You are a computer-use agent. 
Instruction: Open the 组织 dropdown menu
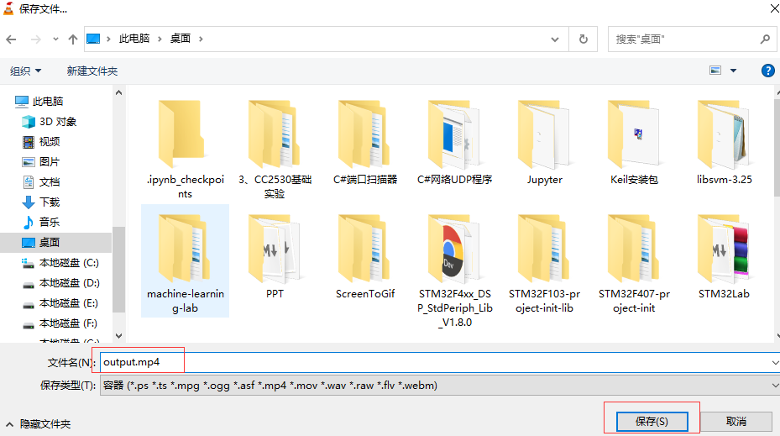pyautogui.click(x=25, y=71)
